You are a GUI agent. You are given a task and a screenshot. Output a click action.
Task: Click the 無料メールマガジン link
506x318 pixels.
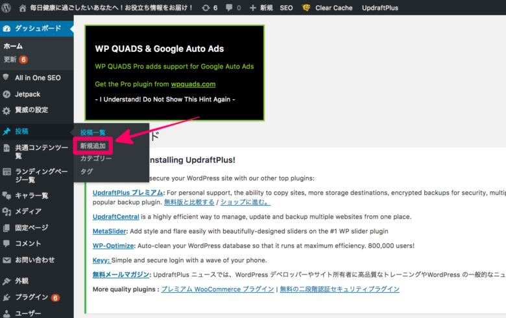pos(121,275)
